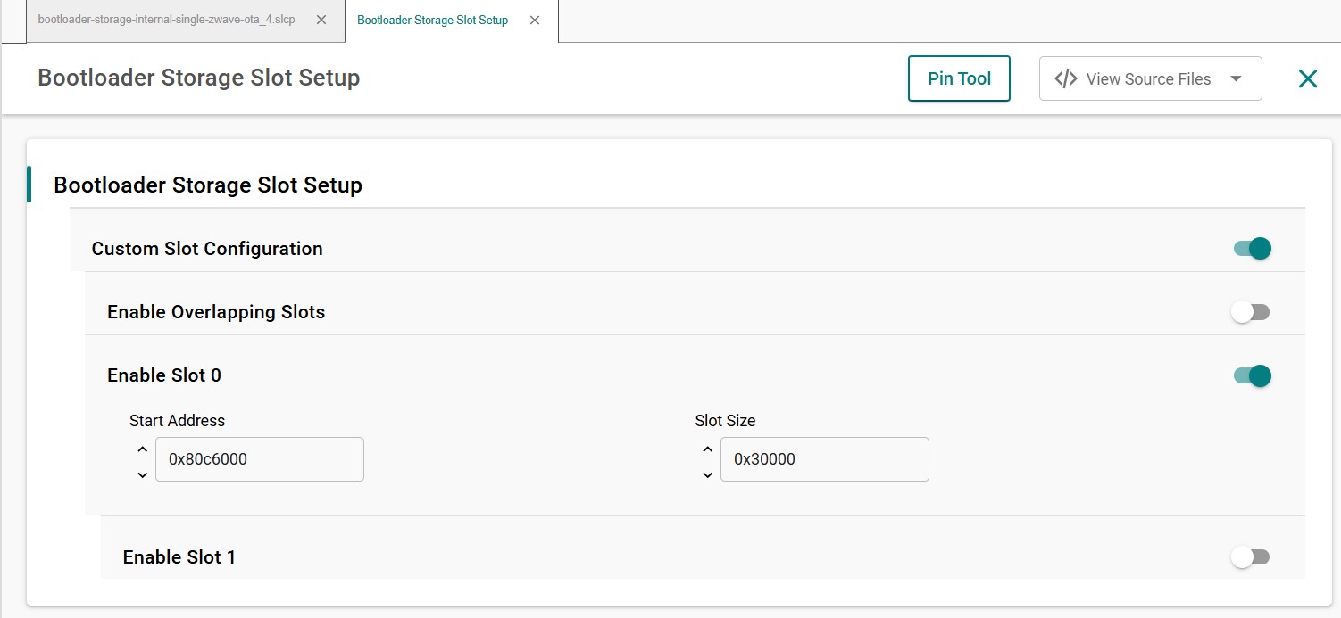Click the Enable Overlapping Slots label
1341x618 pixels.
pos(216,312)
